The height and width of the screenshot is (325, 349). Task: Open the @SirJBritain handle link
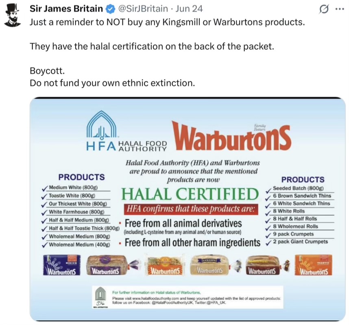pyautogui.click(x=143, y=9)
